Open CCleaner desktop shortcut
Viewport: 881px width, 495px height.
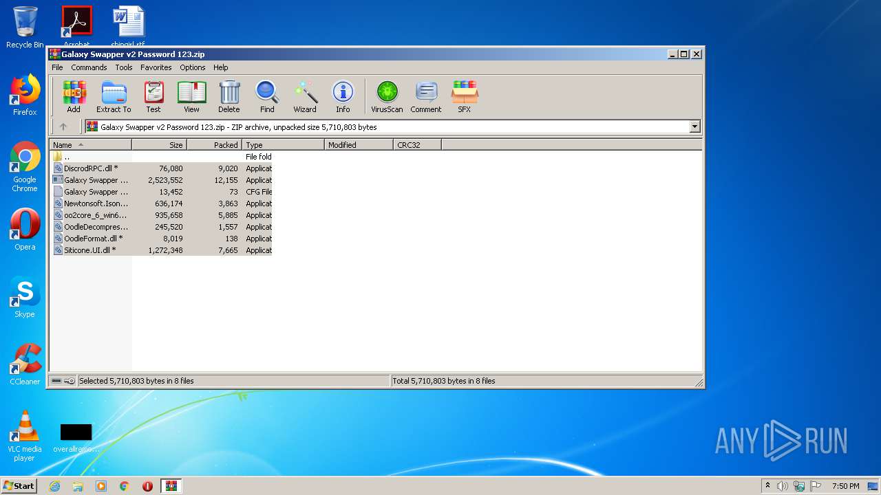pos(25,364)
